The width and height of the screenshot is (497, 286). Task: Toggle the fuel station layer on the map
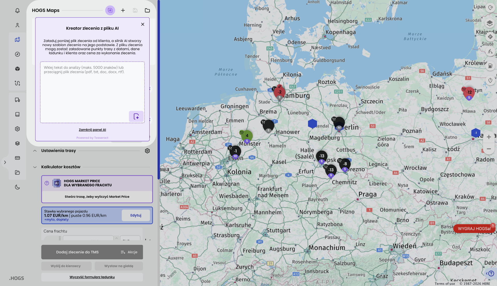490,66
